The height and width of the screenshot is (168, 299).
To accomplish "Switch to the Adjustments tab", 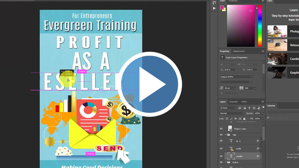I will pos(238,51).
